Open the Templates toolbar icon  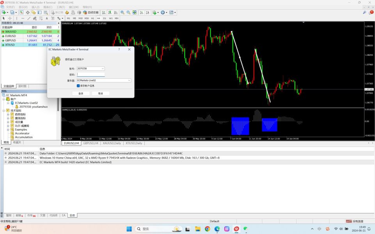tap(171, 12)
